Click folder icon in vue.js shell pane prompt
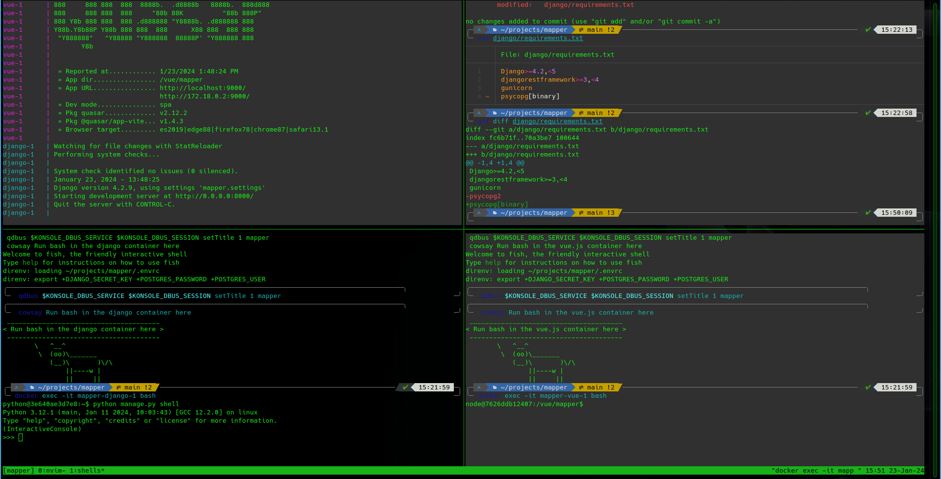The image size is (941, 479). pyautogui.click(x=495, y=388)
